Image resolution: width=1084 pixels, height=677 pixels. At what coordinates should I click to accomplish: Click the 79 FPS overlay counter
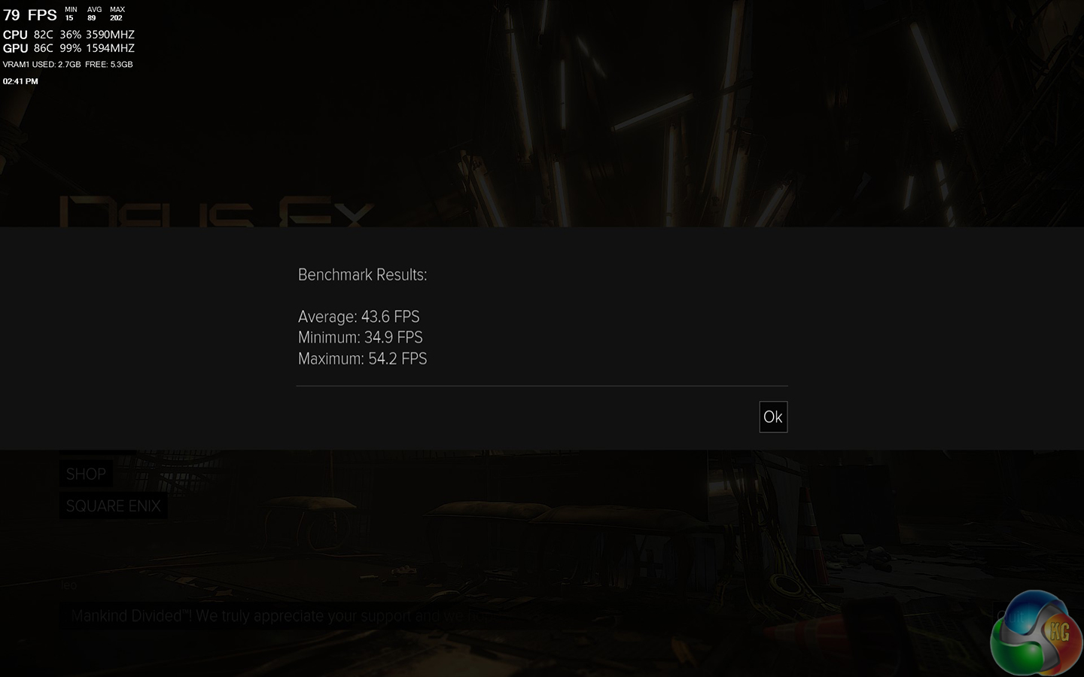[30, 15]
